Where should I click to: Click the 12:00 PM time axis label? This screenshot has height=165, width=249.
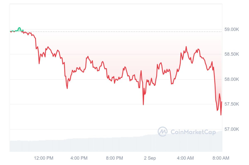coord(44,158)
